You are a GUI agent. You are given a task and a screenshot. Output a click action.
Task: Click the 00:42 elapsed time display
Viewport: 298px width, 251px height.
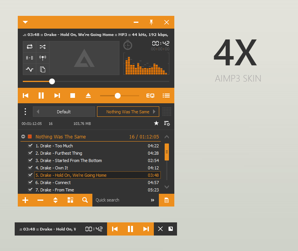point(160,43)
